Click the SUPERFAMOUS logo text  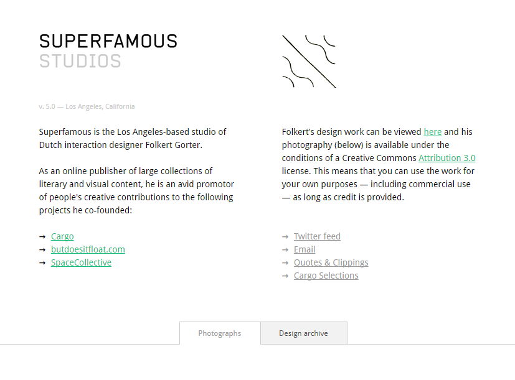click(108, 42)
